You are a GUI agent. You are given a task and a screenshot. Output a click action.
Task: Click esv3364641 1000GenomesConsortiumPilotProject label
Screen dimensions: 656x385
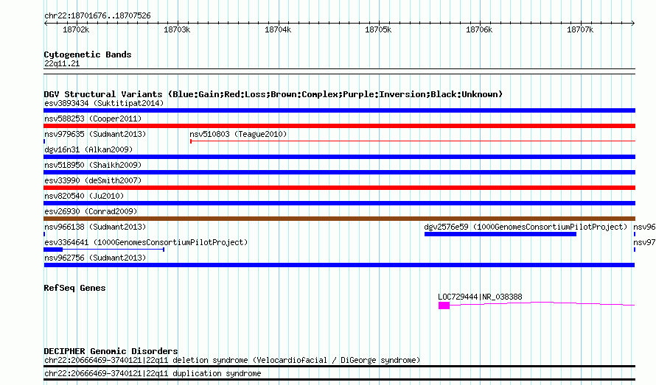pos(146,242)
